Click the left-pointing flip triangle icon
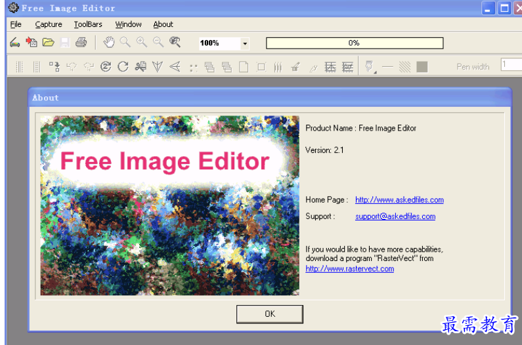Screen dimensions: 522x345 175,67
